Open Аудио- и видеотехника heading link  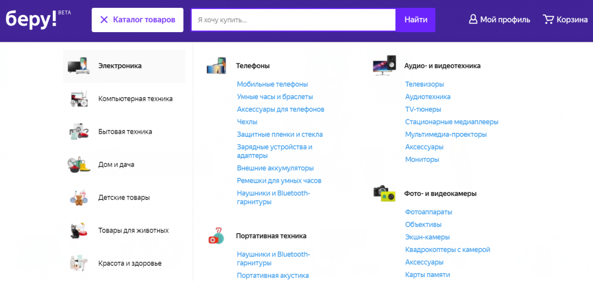(442, 66)
